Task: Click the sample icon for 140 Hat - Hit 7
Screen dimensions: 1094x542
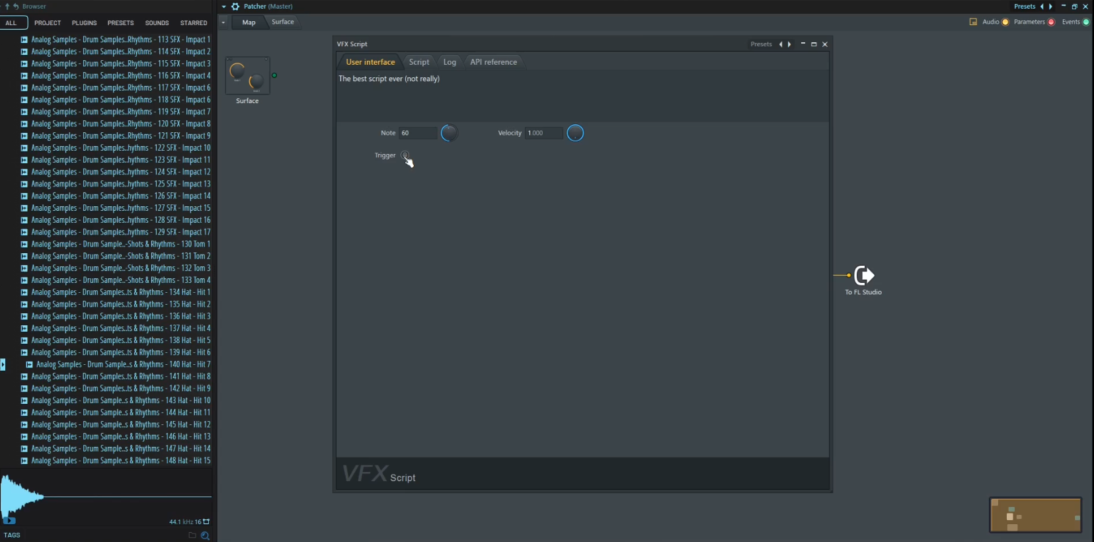Action: (29, 364)
